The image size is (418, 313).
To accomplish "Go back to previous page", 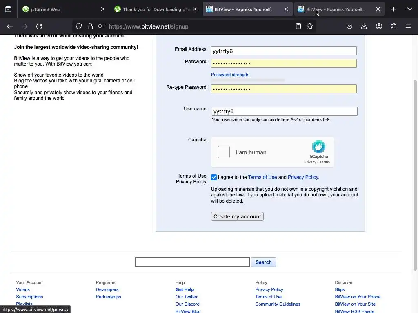I will click(x=10, y=26).
